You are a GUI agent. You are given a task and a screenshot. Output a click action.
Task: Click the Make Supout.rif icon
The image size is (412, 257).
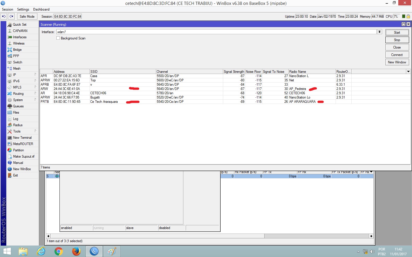pos(10,156)
